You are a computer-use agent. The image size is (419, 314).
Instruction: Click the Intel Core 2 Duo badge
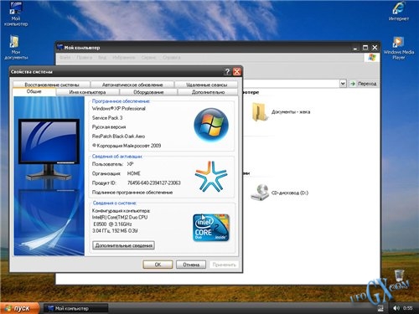pyautogui.click(x=211, y=228)
